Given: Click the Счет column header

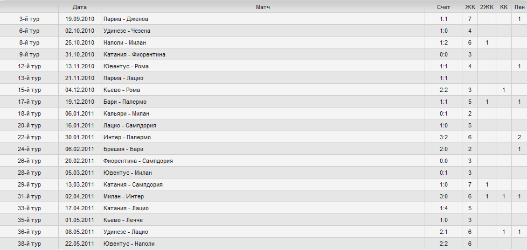Looking at the screenshot, I should [x=443, y=8].
